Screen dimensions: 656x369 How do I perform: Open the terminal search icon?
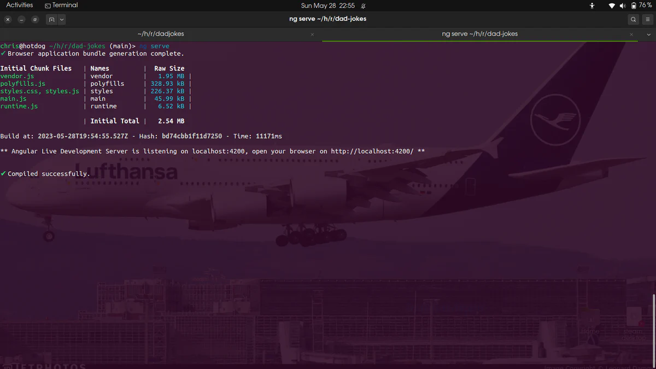pos(633,19)
